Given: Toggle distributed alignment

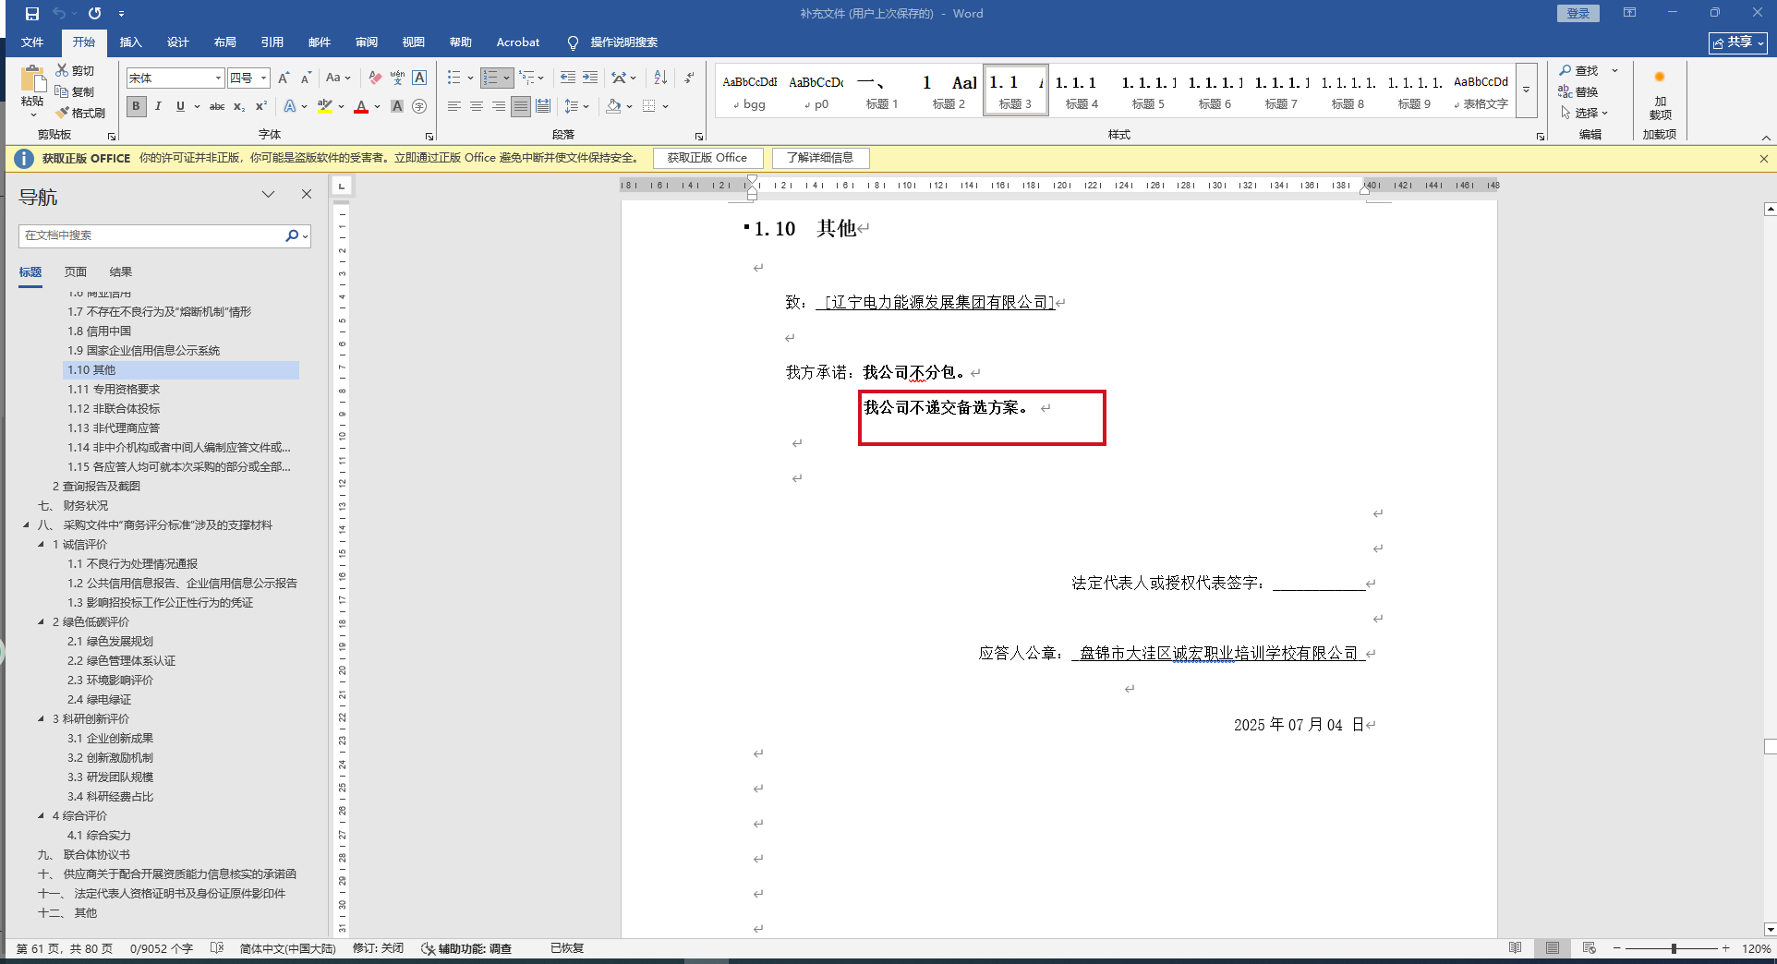Looking at the screenshot, I should pyautogui.click(x=543, y=107).
